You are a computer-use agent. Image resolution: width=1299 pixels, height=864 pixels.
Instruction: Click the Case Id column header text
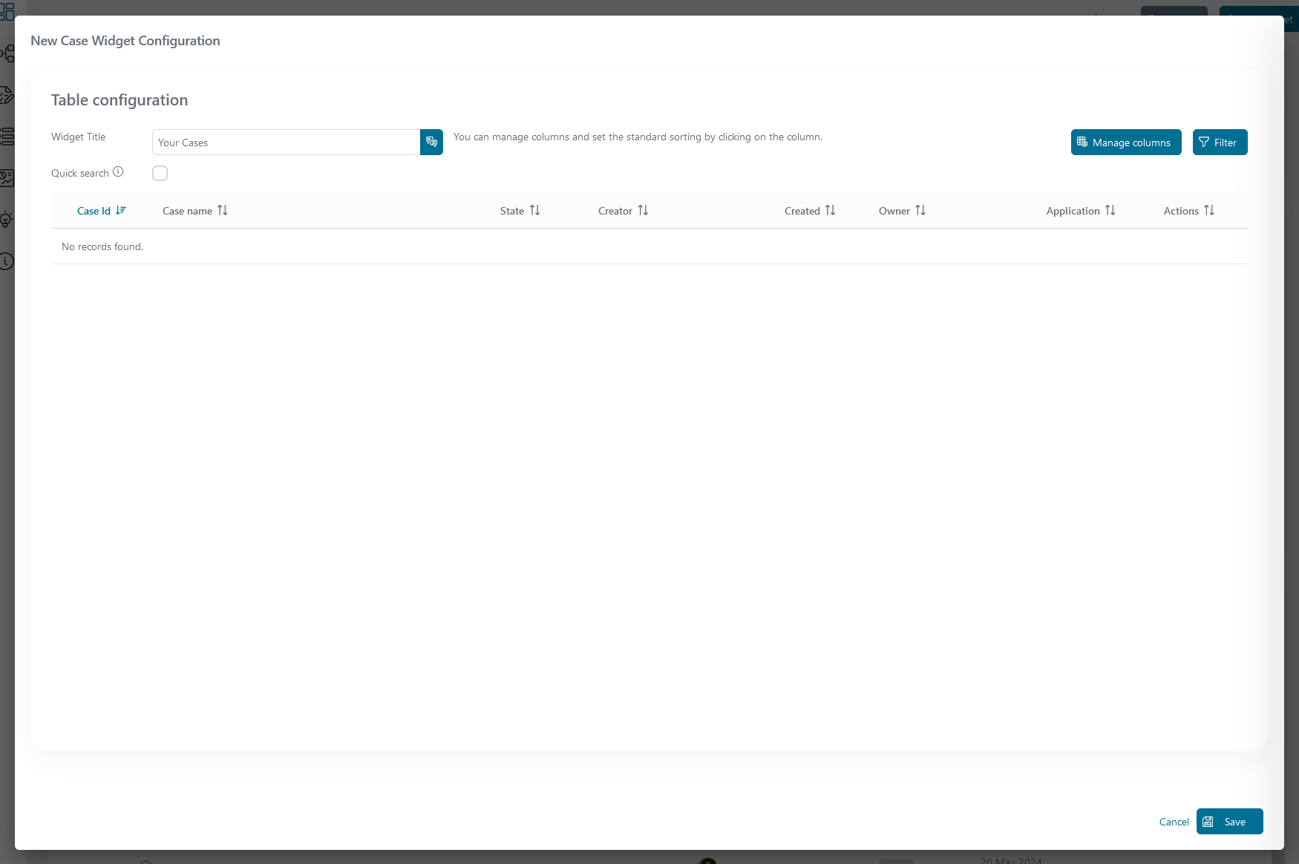coord(94,211)
